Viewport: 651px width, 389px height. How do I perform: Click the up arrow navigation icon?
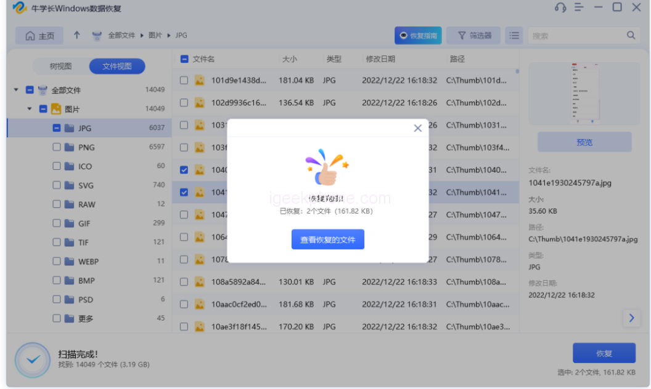76,35
